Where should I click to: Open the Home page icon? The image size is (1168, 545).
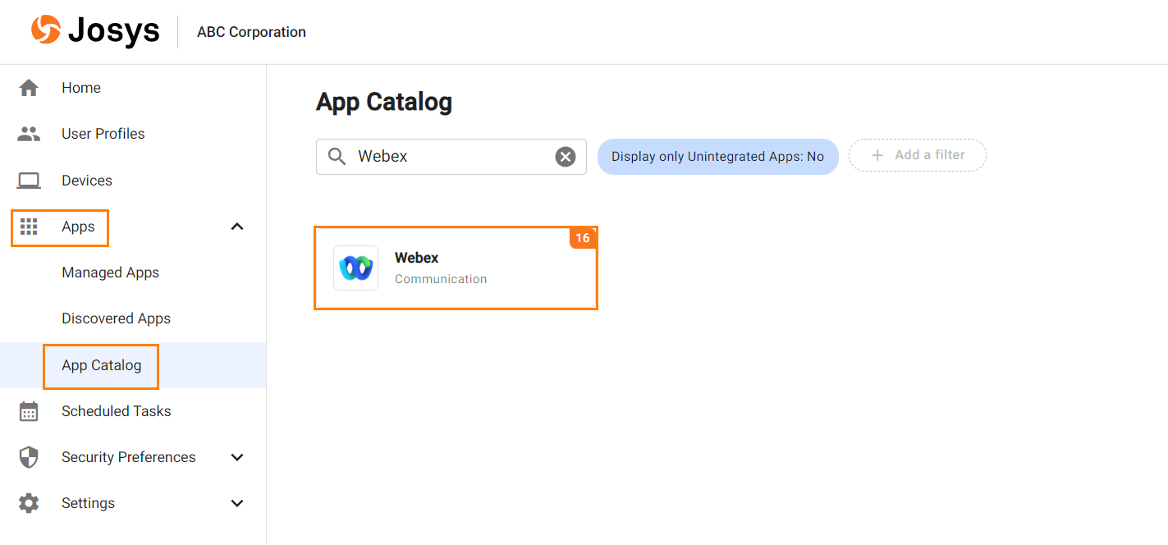click(x=29, y=88)
